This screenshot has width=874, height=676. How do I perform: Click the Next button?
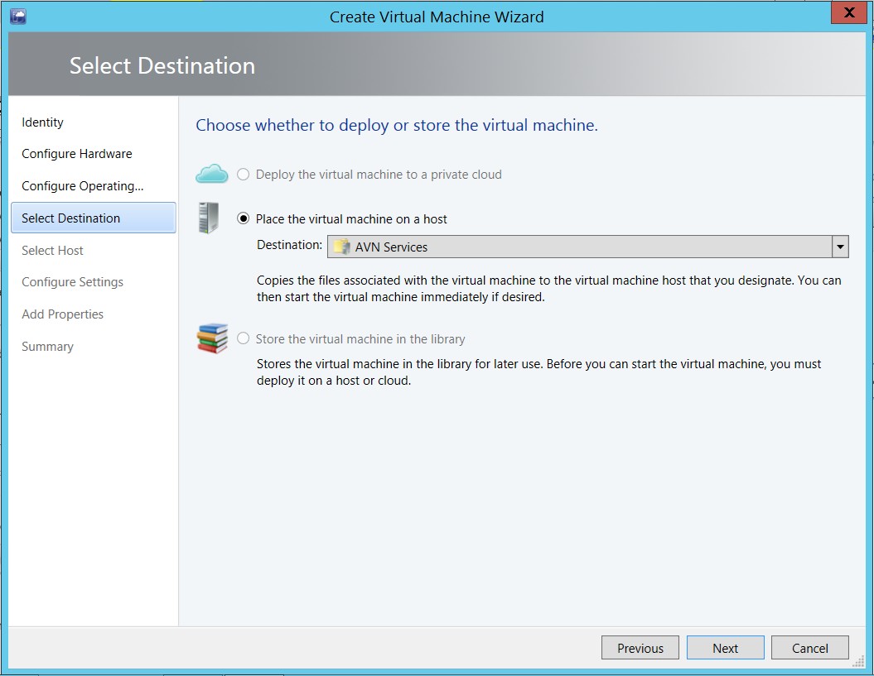725,648
